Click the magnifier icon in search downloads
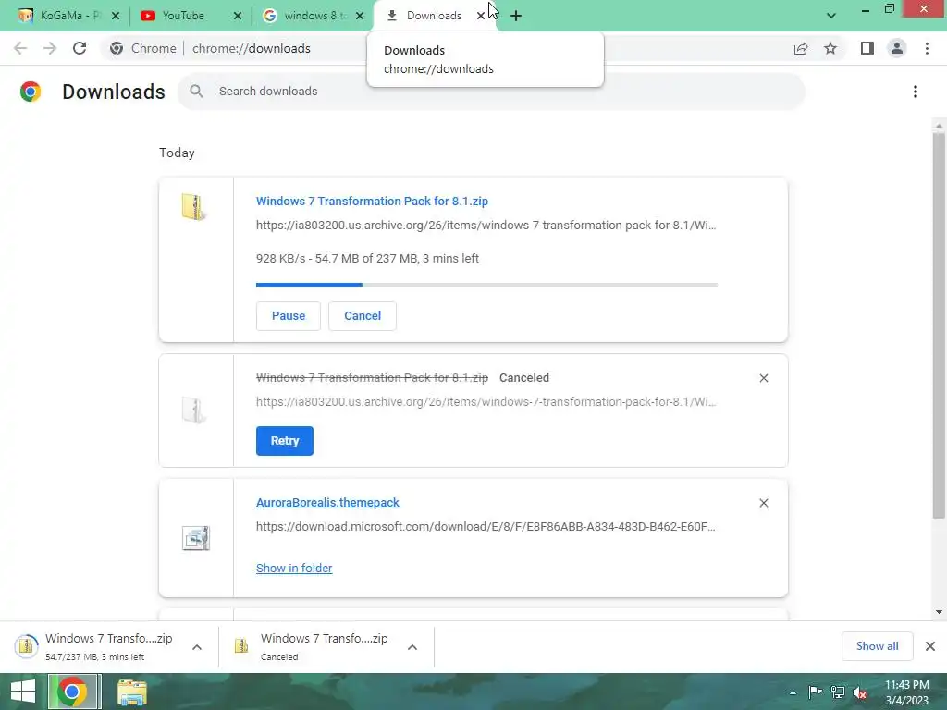This screenshot has height=710, width=947. point(196,92)
